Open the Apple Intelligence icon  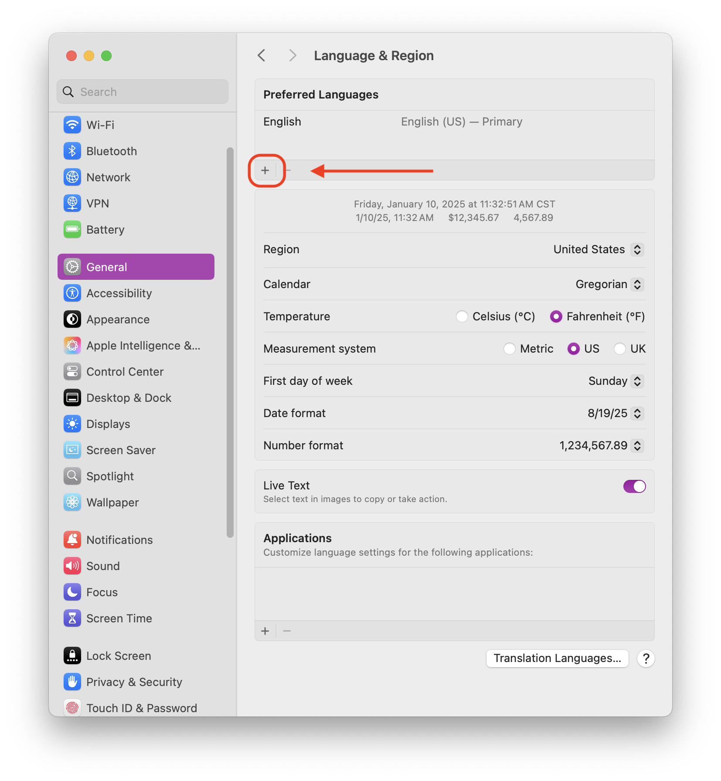point(72,346)
